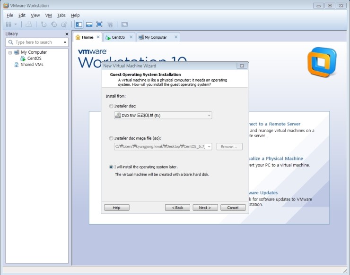Open the Edit menu
The image size is (350, 275).
(22, 15)
